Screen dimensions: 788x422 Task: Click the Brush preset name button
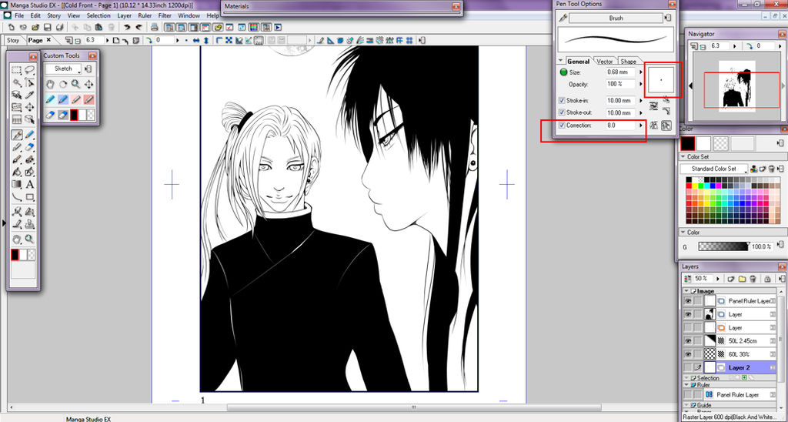coord(616,18)
